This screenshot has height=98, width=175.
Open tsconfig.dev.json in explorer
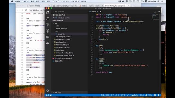pos(63,45)
